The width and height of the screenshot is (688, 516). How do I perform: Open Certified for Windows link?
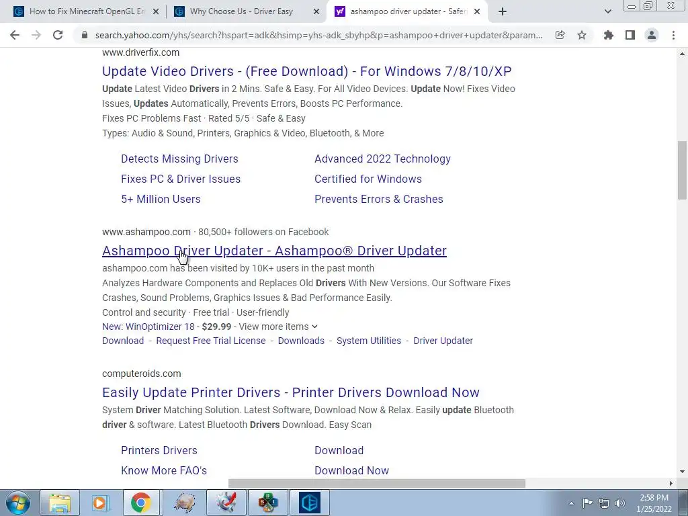[x=368, y=179]
